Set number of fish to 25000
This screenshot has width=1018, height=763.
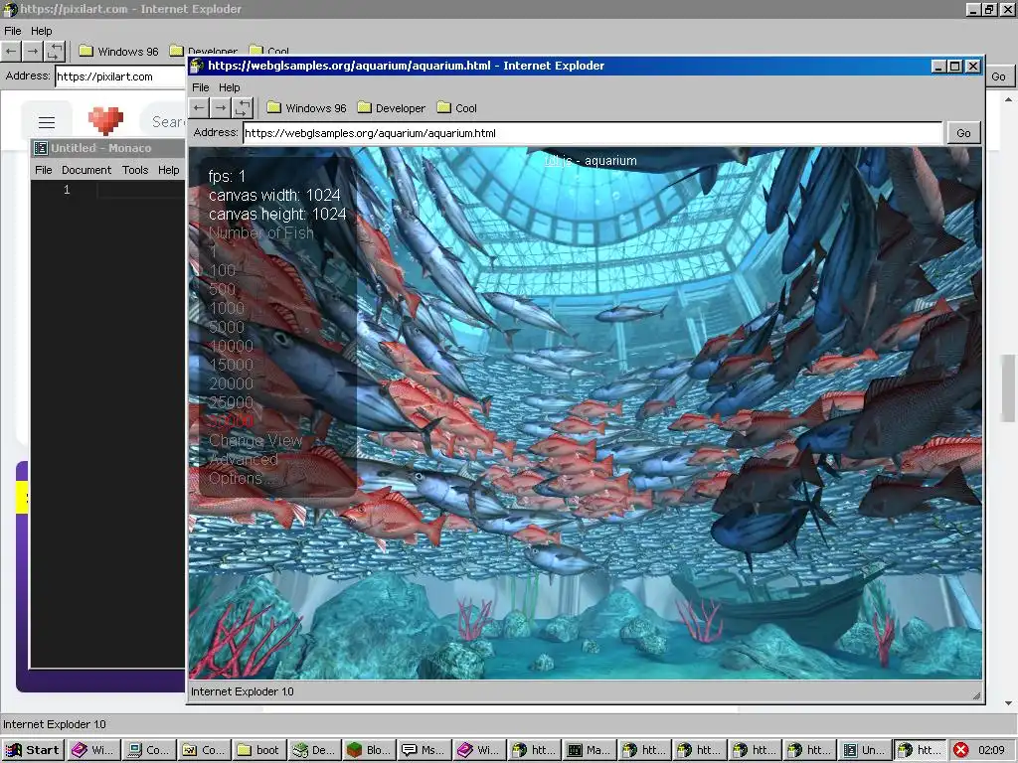click(231, 402)
